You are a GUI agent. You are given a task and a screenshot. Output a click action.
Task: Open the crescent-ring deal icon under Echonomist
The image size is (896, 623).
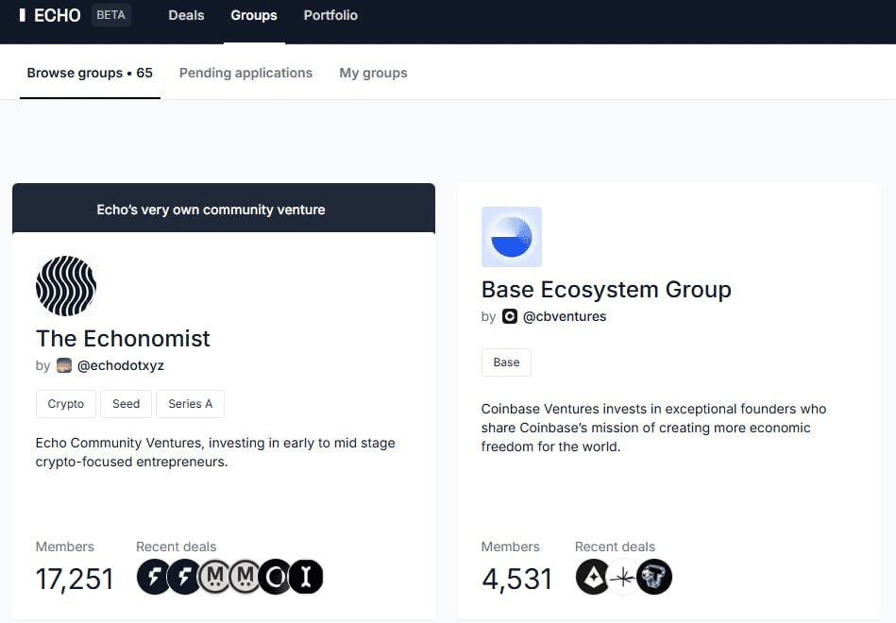(276, 577)
